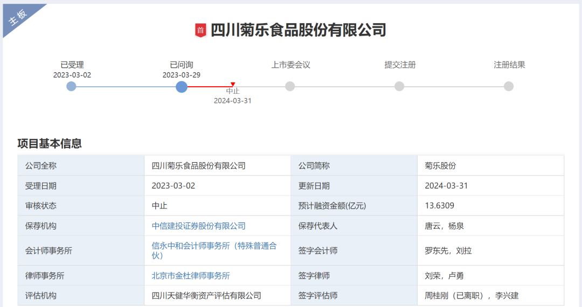Open the 中信建投证券股份有限公司 sponsor link
582x307 pixels.
198,226
